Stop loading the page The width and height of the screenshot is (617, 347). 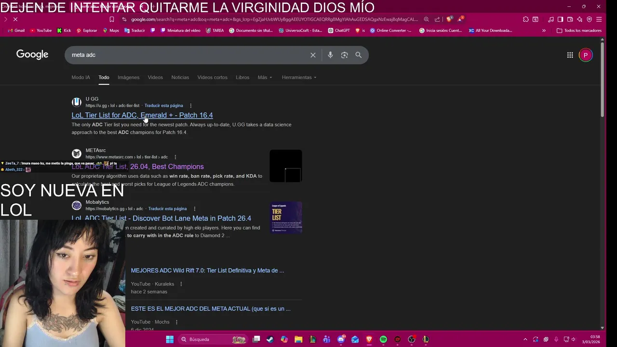tap(15, 19)
